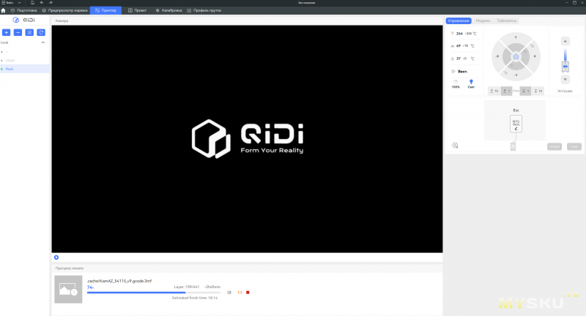Start the camera stream with the play button
586x316 pixels.
point(56,257)
